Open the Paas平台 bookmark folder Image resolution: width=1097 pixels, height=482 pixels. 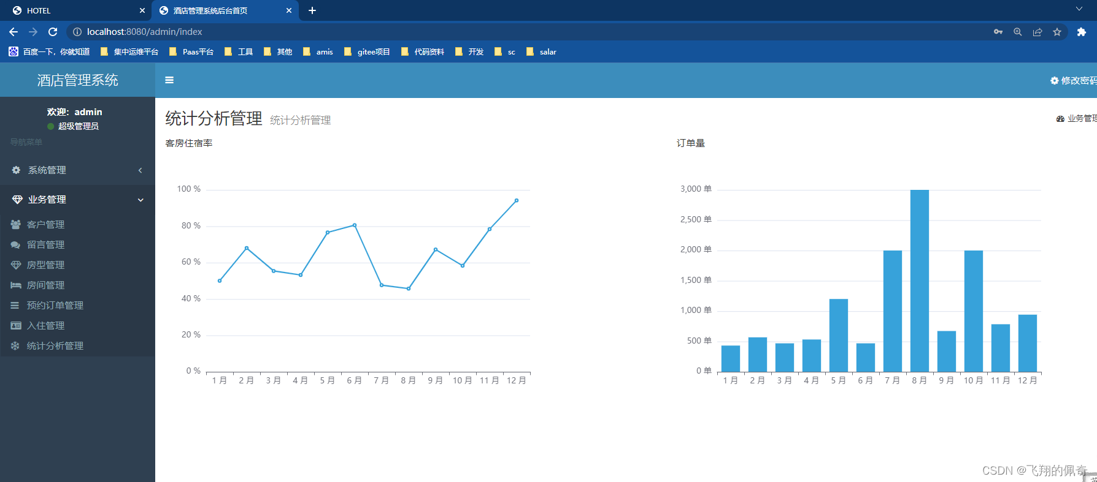coord(191,52)
